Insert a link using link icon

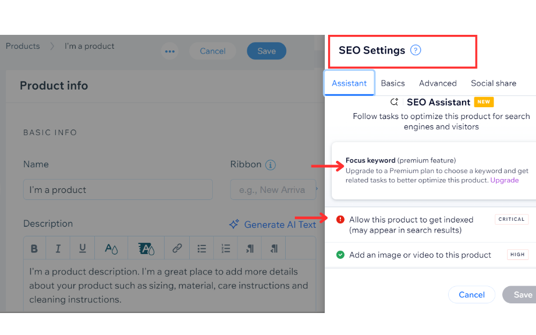(x=177, y=248)
